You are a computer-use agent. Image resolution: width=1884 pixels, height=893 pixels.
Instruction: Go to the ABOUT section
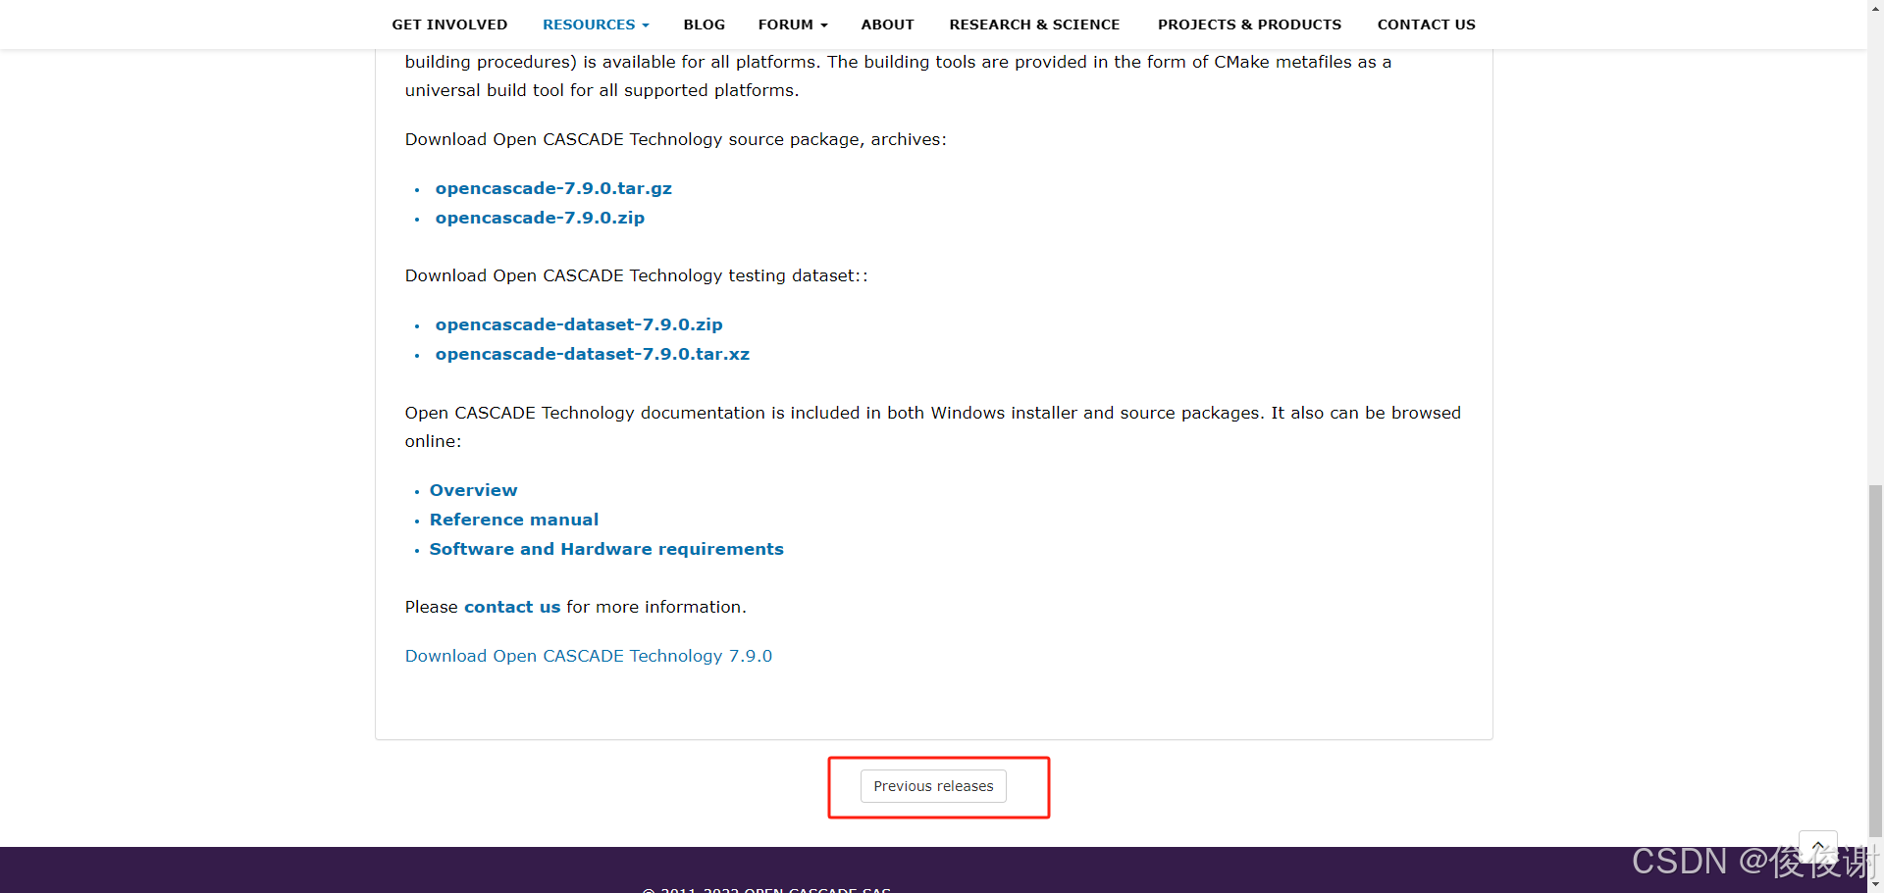pos(886,25)
